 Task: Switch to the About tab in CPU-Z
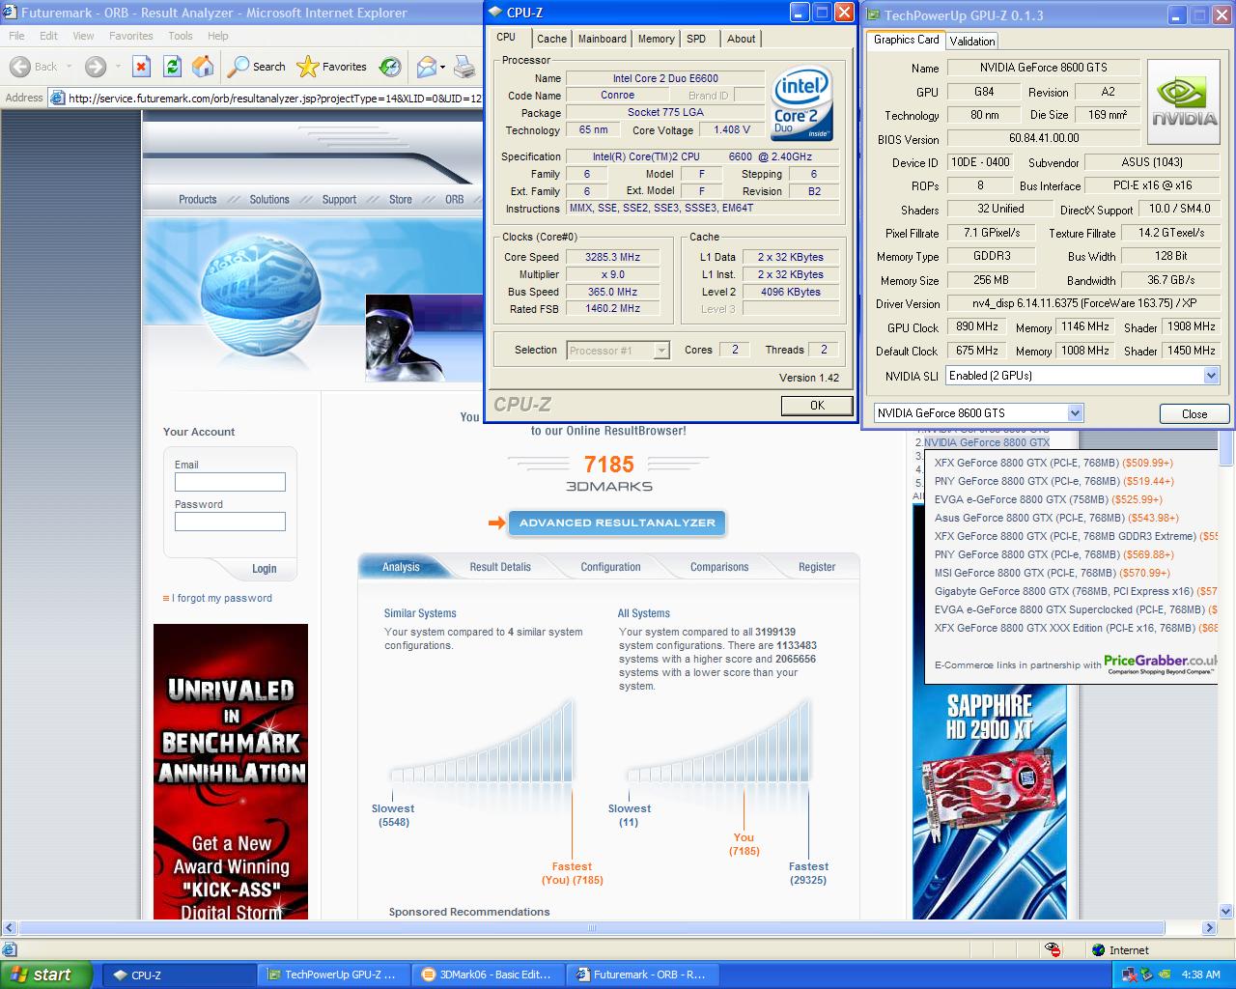click(x=741, y=39)
